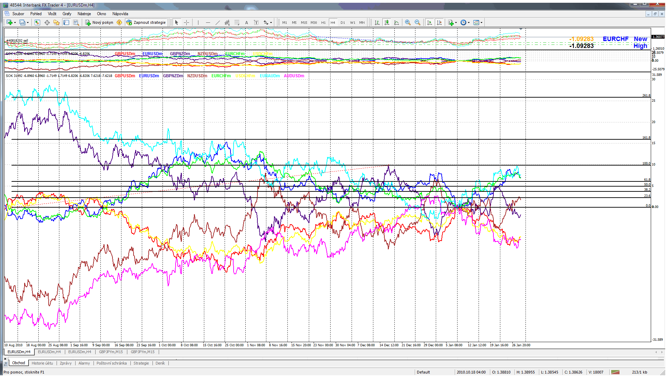Switch to the M1 timeframe
This screenshot has width=668, height=378.
tap(285, 22)
